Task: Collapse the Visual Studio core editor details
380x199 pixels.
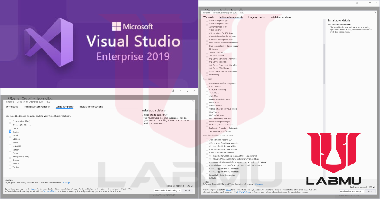Action: tap(142, 115)
